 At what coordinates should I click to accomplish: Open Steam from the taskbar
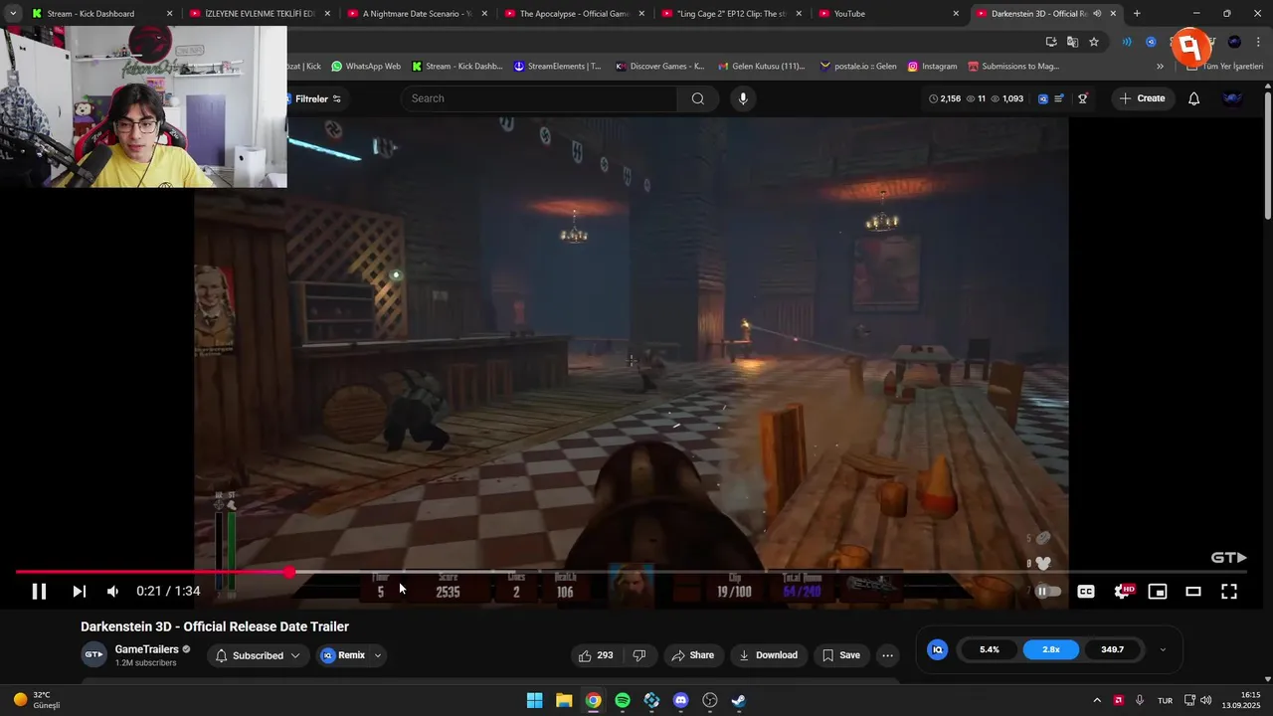point(739,700)
